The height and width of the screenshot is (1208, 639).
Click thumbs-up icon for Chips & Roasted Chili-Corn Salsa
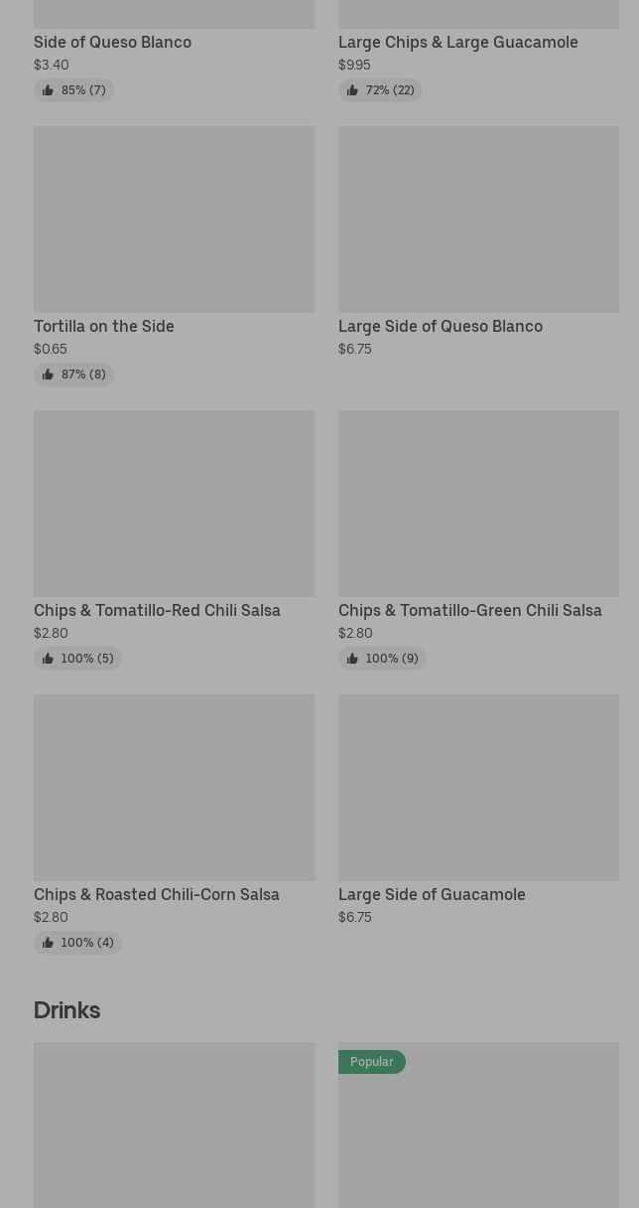pos(48,943)
